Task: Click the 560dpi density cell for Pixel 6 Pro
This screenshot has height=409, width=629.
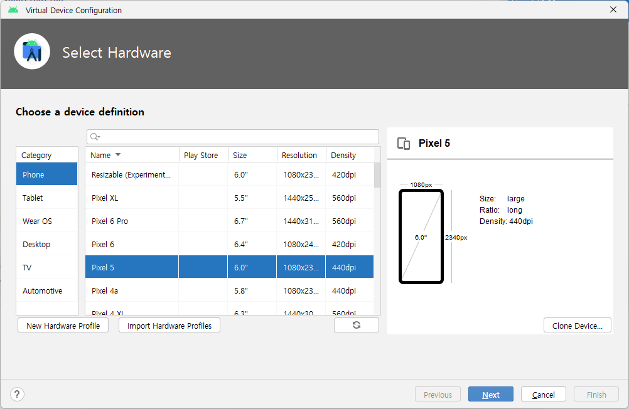Action: point(350,221)
